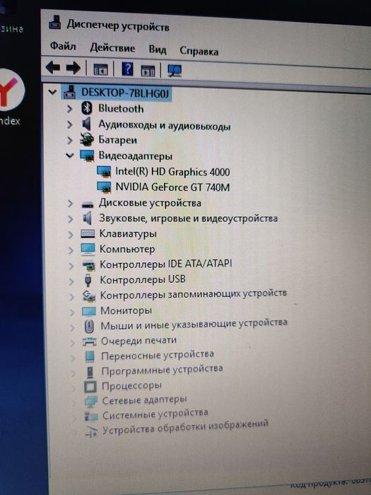Select NVIDIA GeForce GT 740M entry

pyautogui.click(x=172, y=187)
